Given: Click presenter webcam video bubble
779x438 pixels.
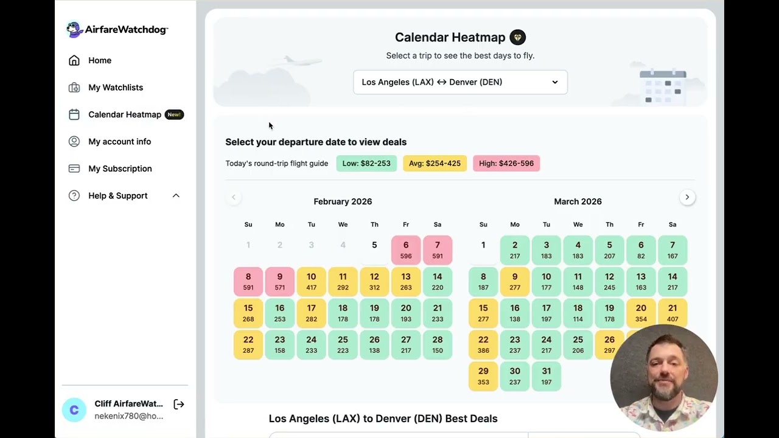Looking at the screenshot, I should pos(664,378).
